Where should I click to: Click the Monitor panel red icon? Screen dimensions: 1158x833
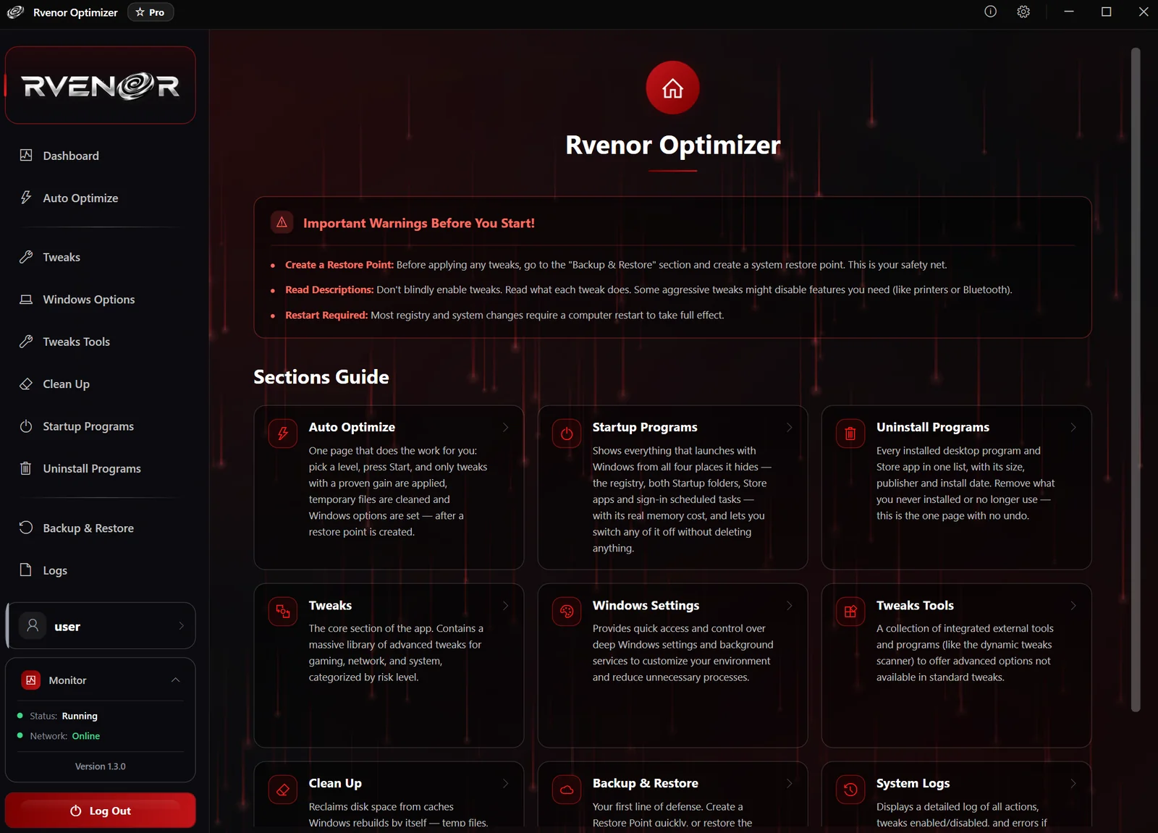[x=30, y=680]
